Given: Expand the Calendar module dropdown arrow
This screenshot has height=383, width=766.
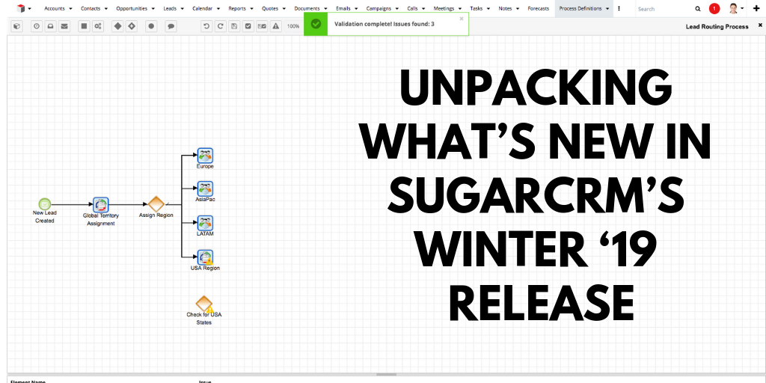Looking at the screenshot, I should 218,9.
